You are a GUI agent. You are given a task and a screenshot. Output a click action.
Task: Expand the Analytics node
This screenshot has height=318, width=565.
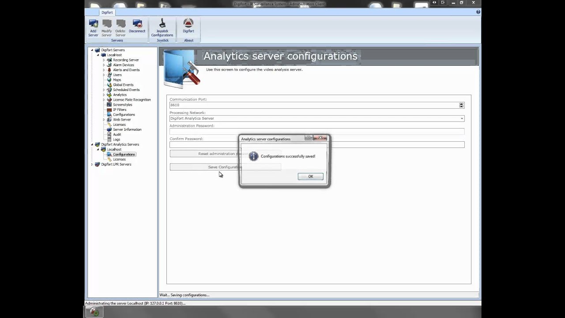tap(104, 95)
